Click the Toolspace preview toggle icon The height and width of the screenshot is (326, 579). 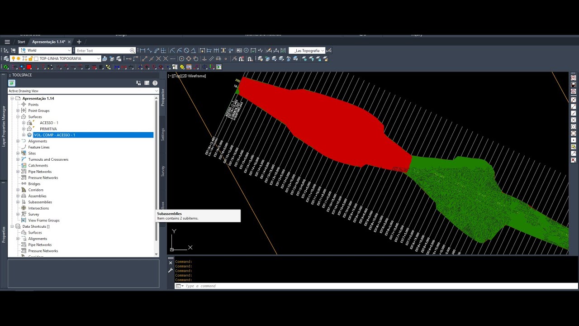[x=138, y=83]
